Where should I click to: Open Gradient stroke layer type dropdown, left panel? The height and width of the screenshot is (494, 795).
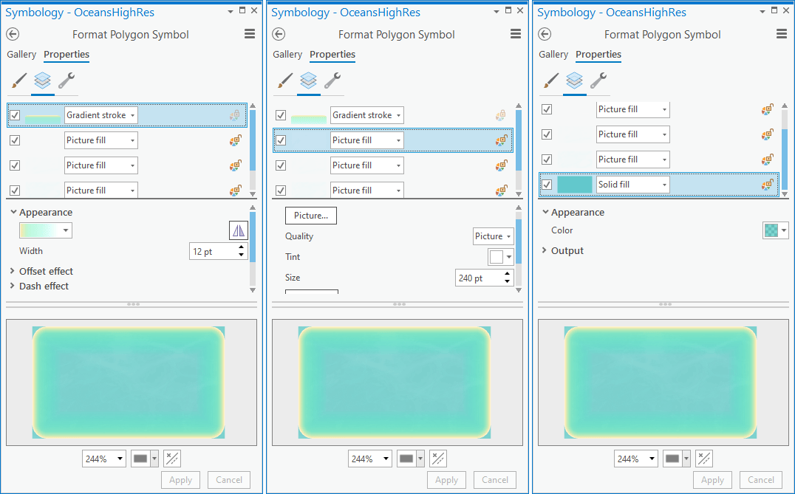tap(101, 115)
